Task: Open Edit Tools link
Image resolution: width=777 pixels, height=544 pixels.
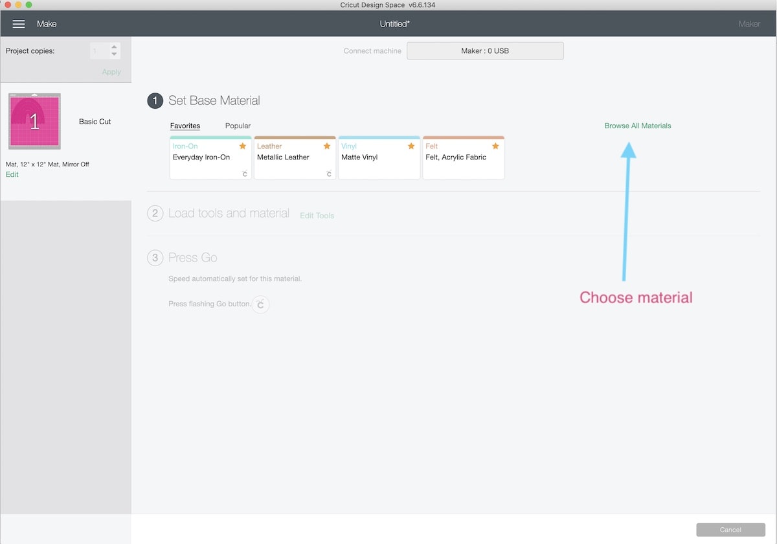Action: point(317,216)
